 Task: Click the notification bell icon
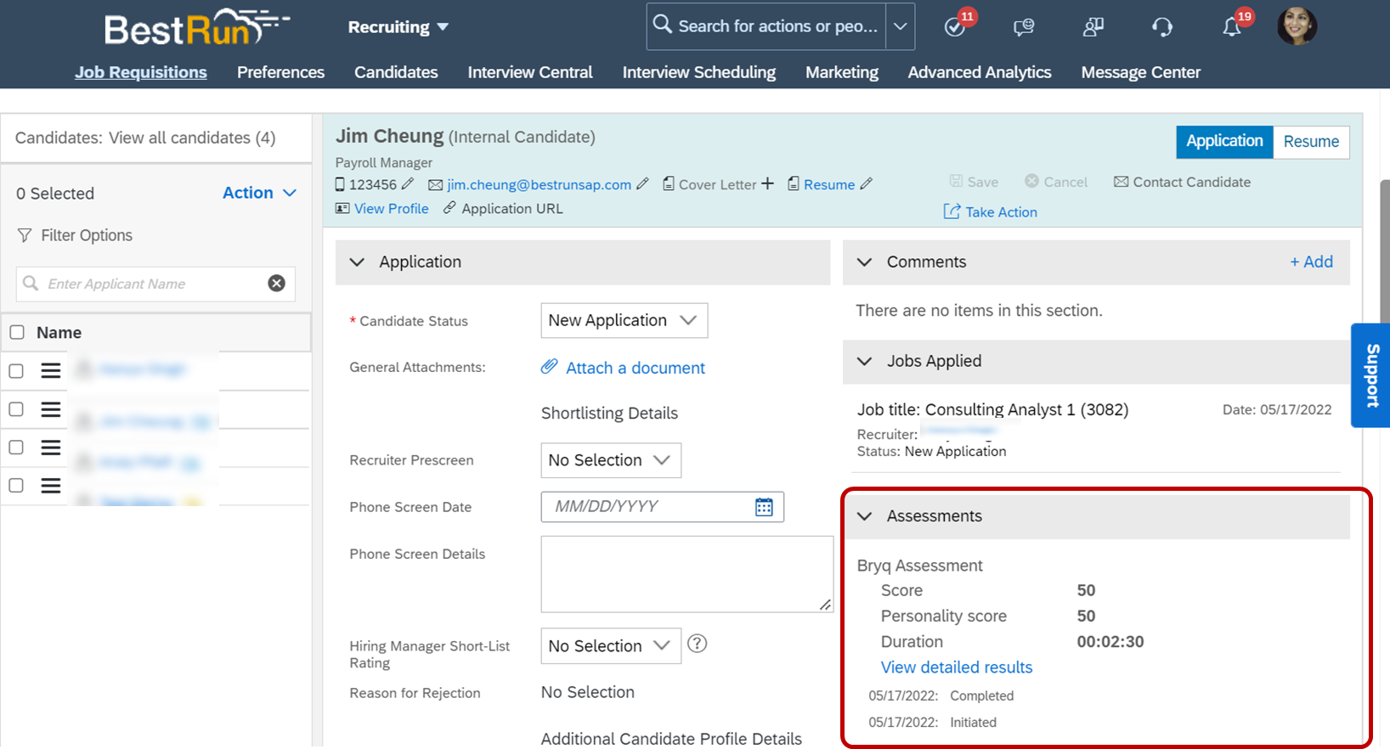1232,27
